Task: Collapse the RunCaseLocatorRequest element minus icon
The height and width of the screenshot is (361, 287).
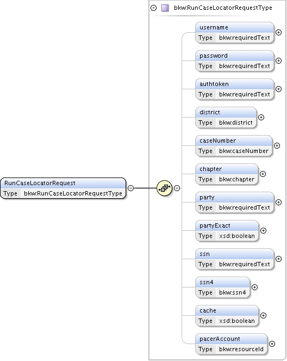Action: [x=130, y=188]
